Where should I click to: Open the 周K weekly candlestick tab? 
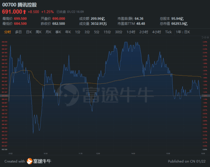[x=38, y=32]
